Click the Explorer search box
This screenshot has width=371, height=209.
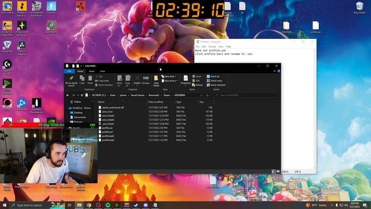(246, 95)
